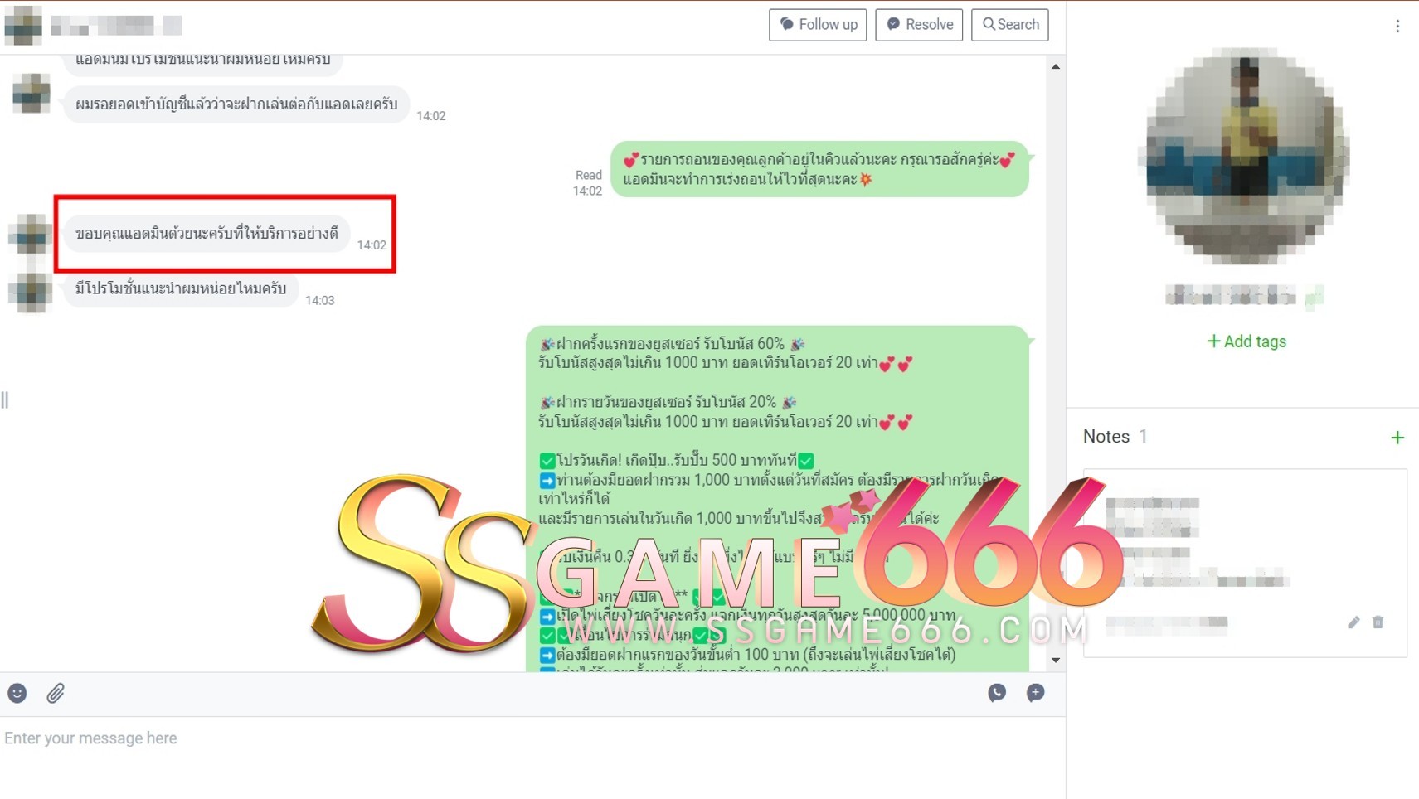1419x799 pixels.
Task: Mark the chat as Follow up
Action: pos(818,25)
